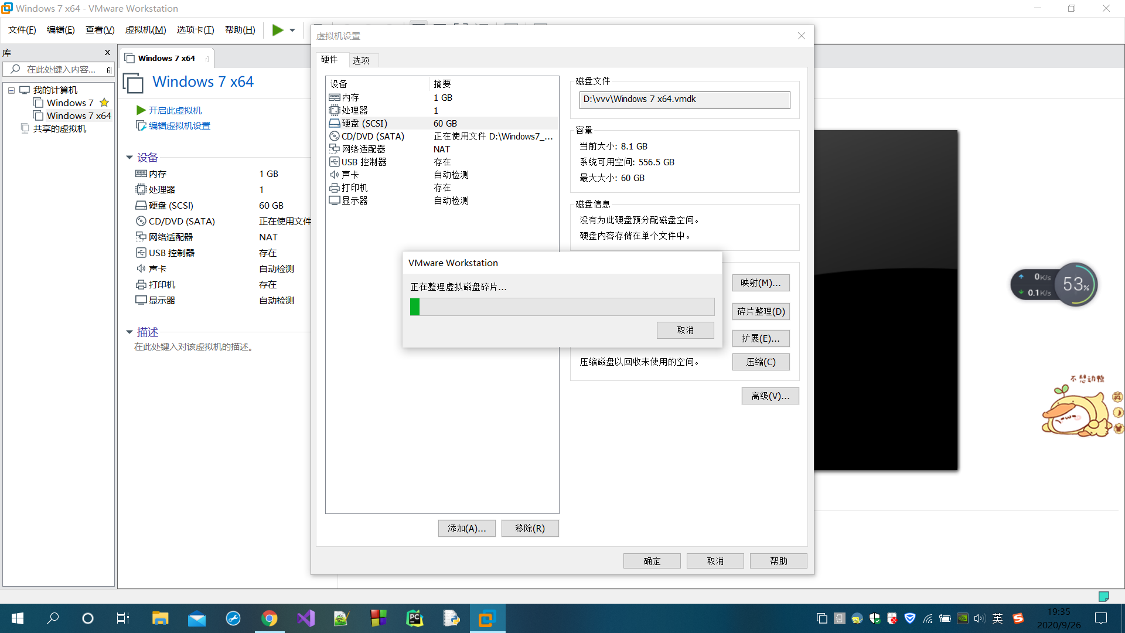Collapse the 设备 summary section
The height and width of the screenshot is (633, 1125).
click(x=129, y=157)
